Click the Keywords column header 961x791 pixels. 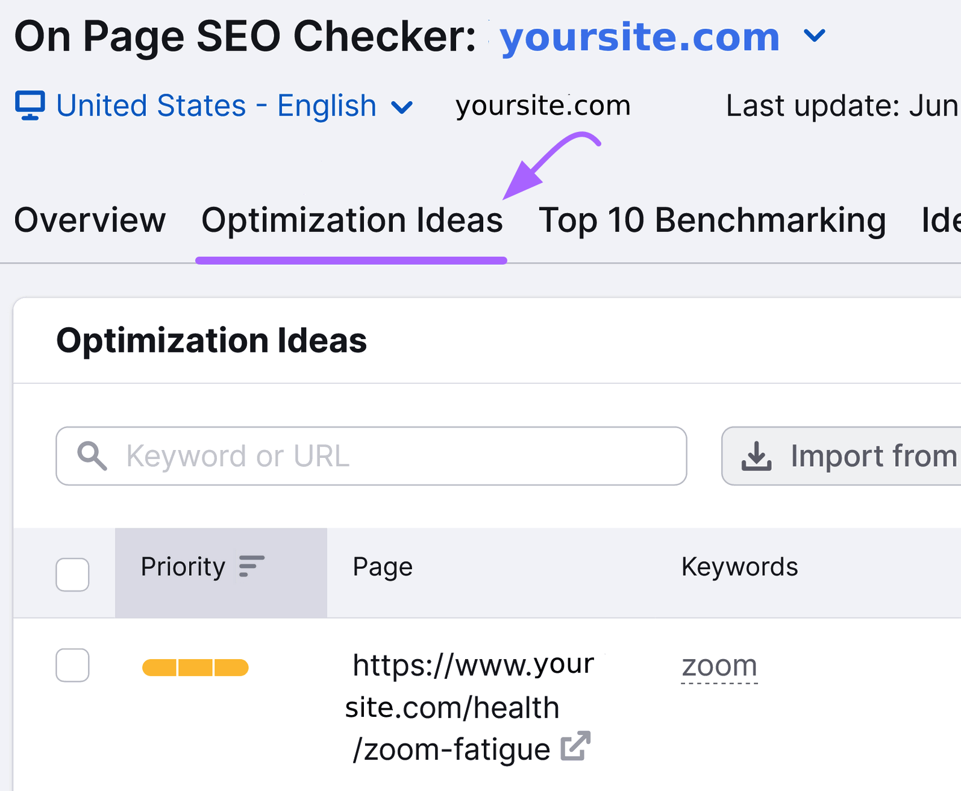click(x=739, y=566)
